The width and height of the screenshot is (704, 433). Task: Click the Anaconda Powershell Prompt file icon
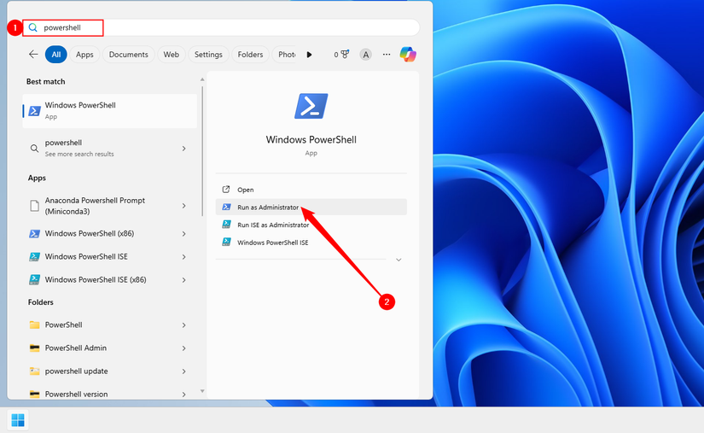pos(35,206)
